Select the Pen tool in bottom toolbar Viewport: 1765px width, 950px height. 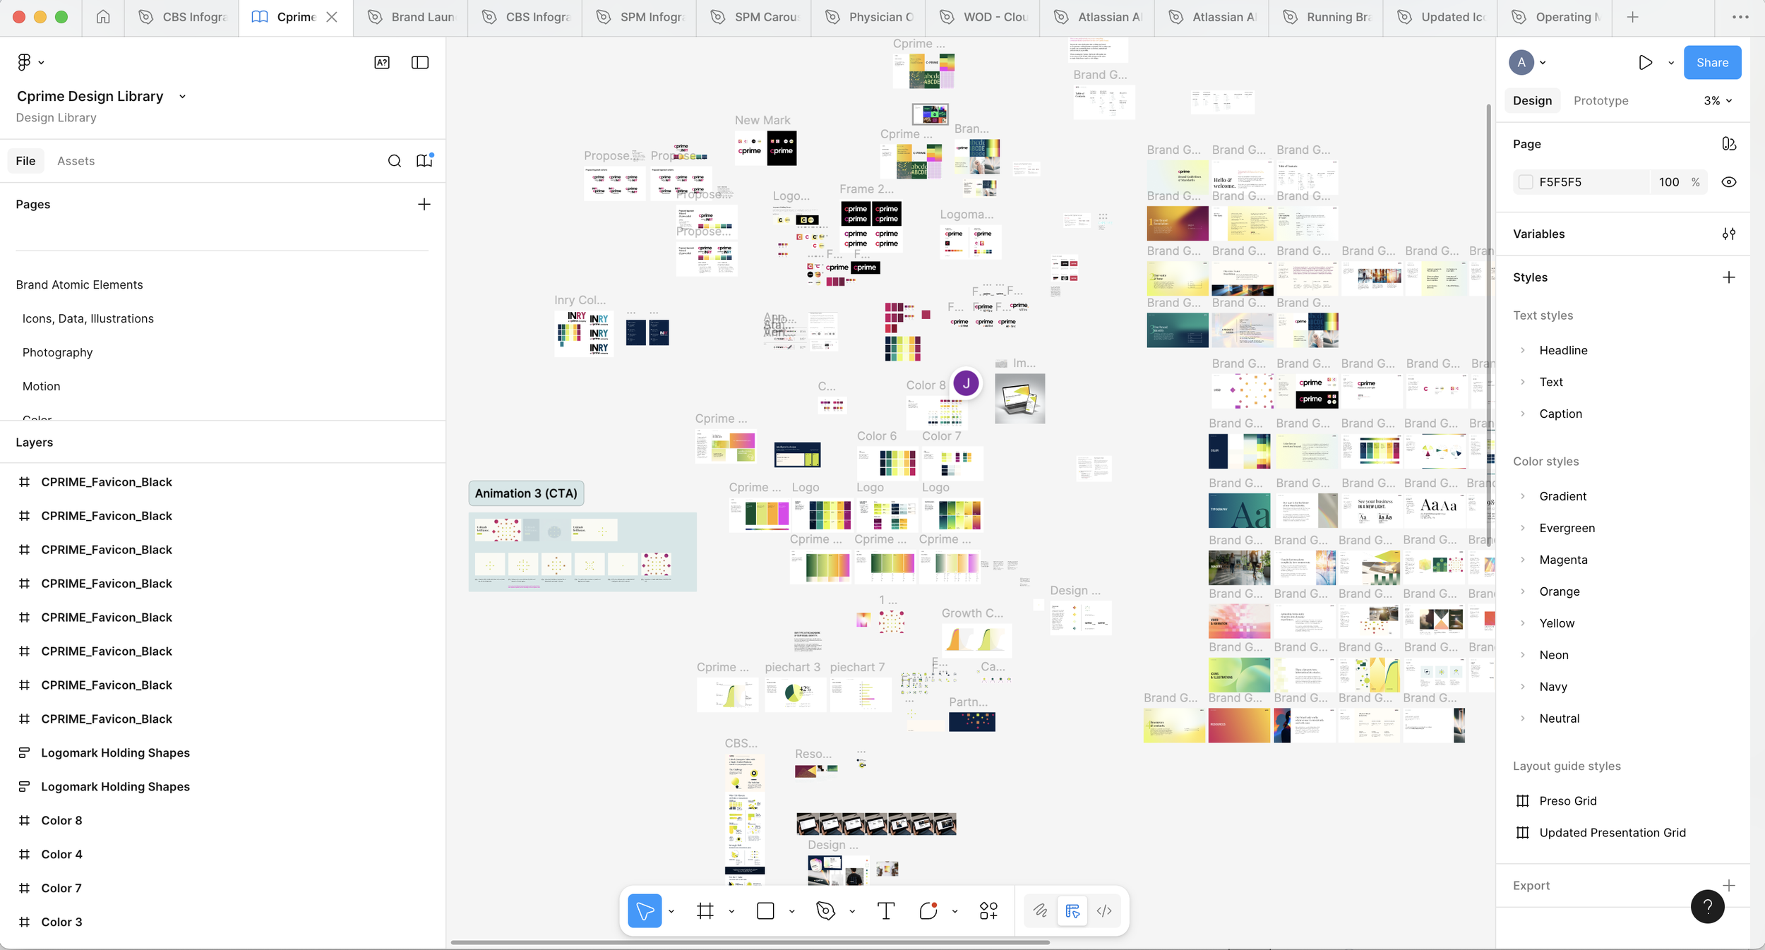click(x=825, y=911)
